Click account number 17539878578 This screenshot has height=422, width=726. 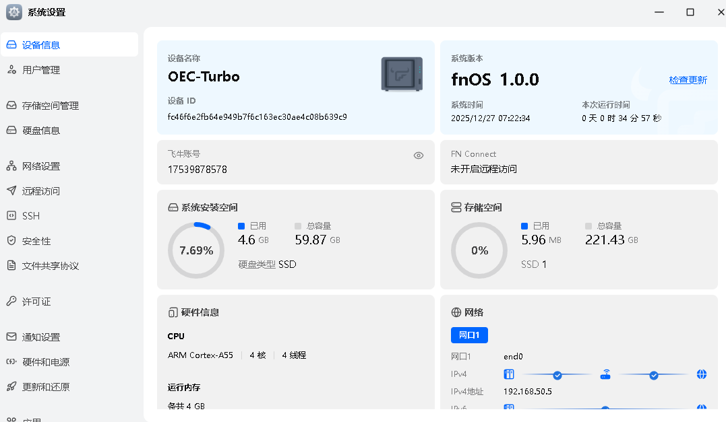[x=198, y=169]
